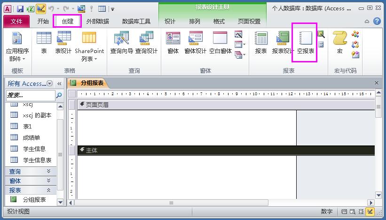Click the Module icon in 宏与代码 group

click(x=355, y=34)
